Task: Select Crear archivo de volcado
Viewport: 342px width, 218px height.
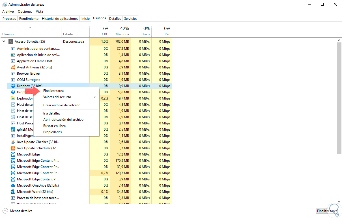Action: (x=62, y=105)
